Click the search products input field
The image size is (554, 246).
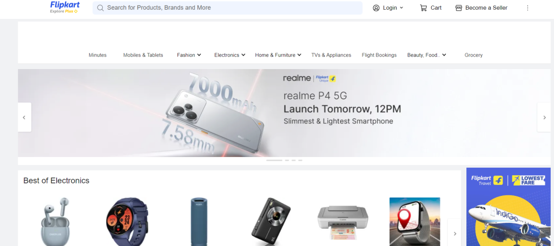coord(227,8)
